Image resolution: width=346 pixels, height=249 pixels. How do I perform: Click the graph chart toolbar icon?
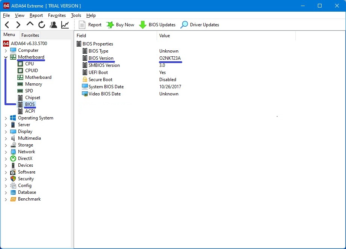[x=65, y=25]
